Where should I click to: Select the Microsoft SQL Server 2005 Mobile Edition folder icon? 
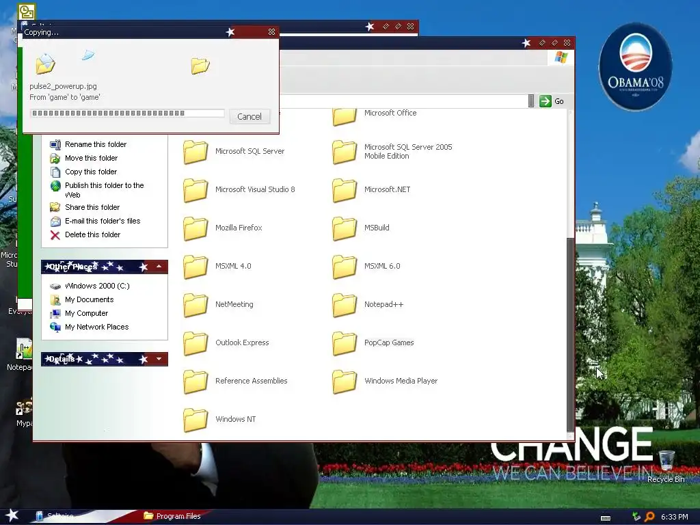(x=345, y=152)
